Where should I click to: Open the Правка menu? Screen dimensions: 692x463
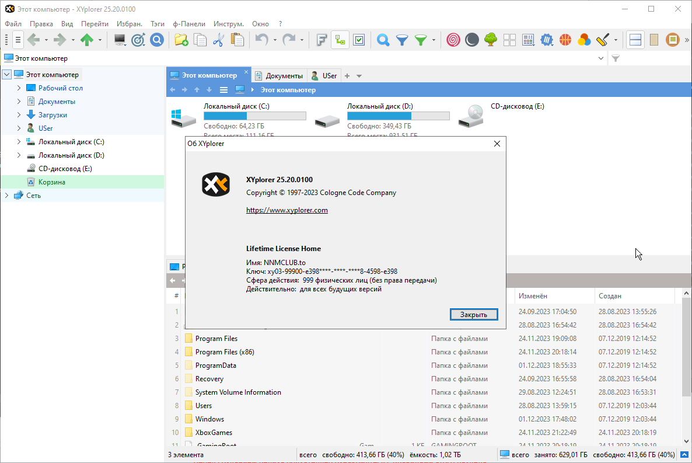tap(41, 24)
